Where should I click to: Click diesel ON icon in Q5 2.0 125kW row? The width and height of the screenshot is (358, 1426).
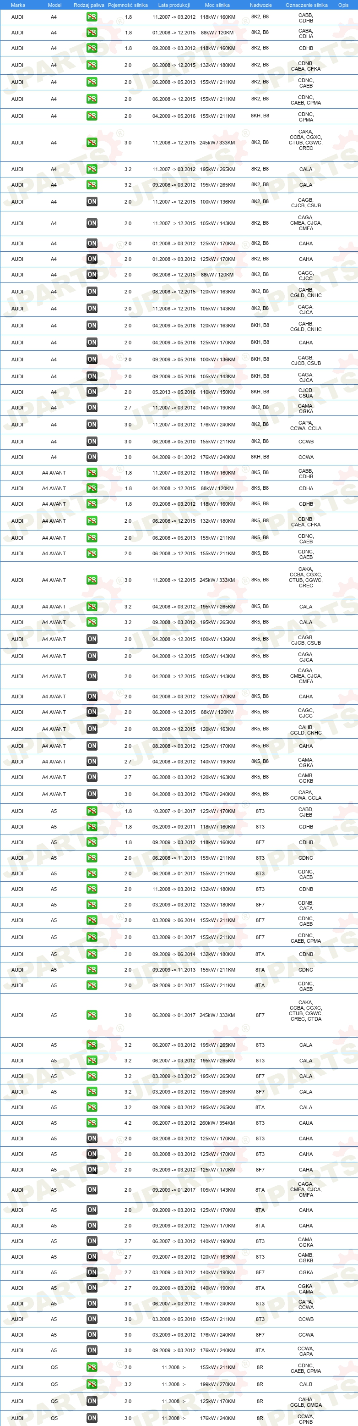coord(92,1401)
